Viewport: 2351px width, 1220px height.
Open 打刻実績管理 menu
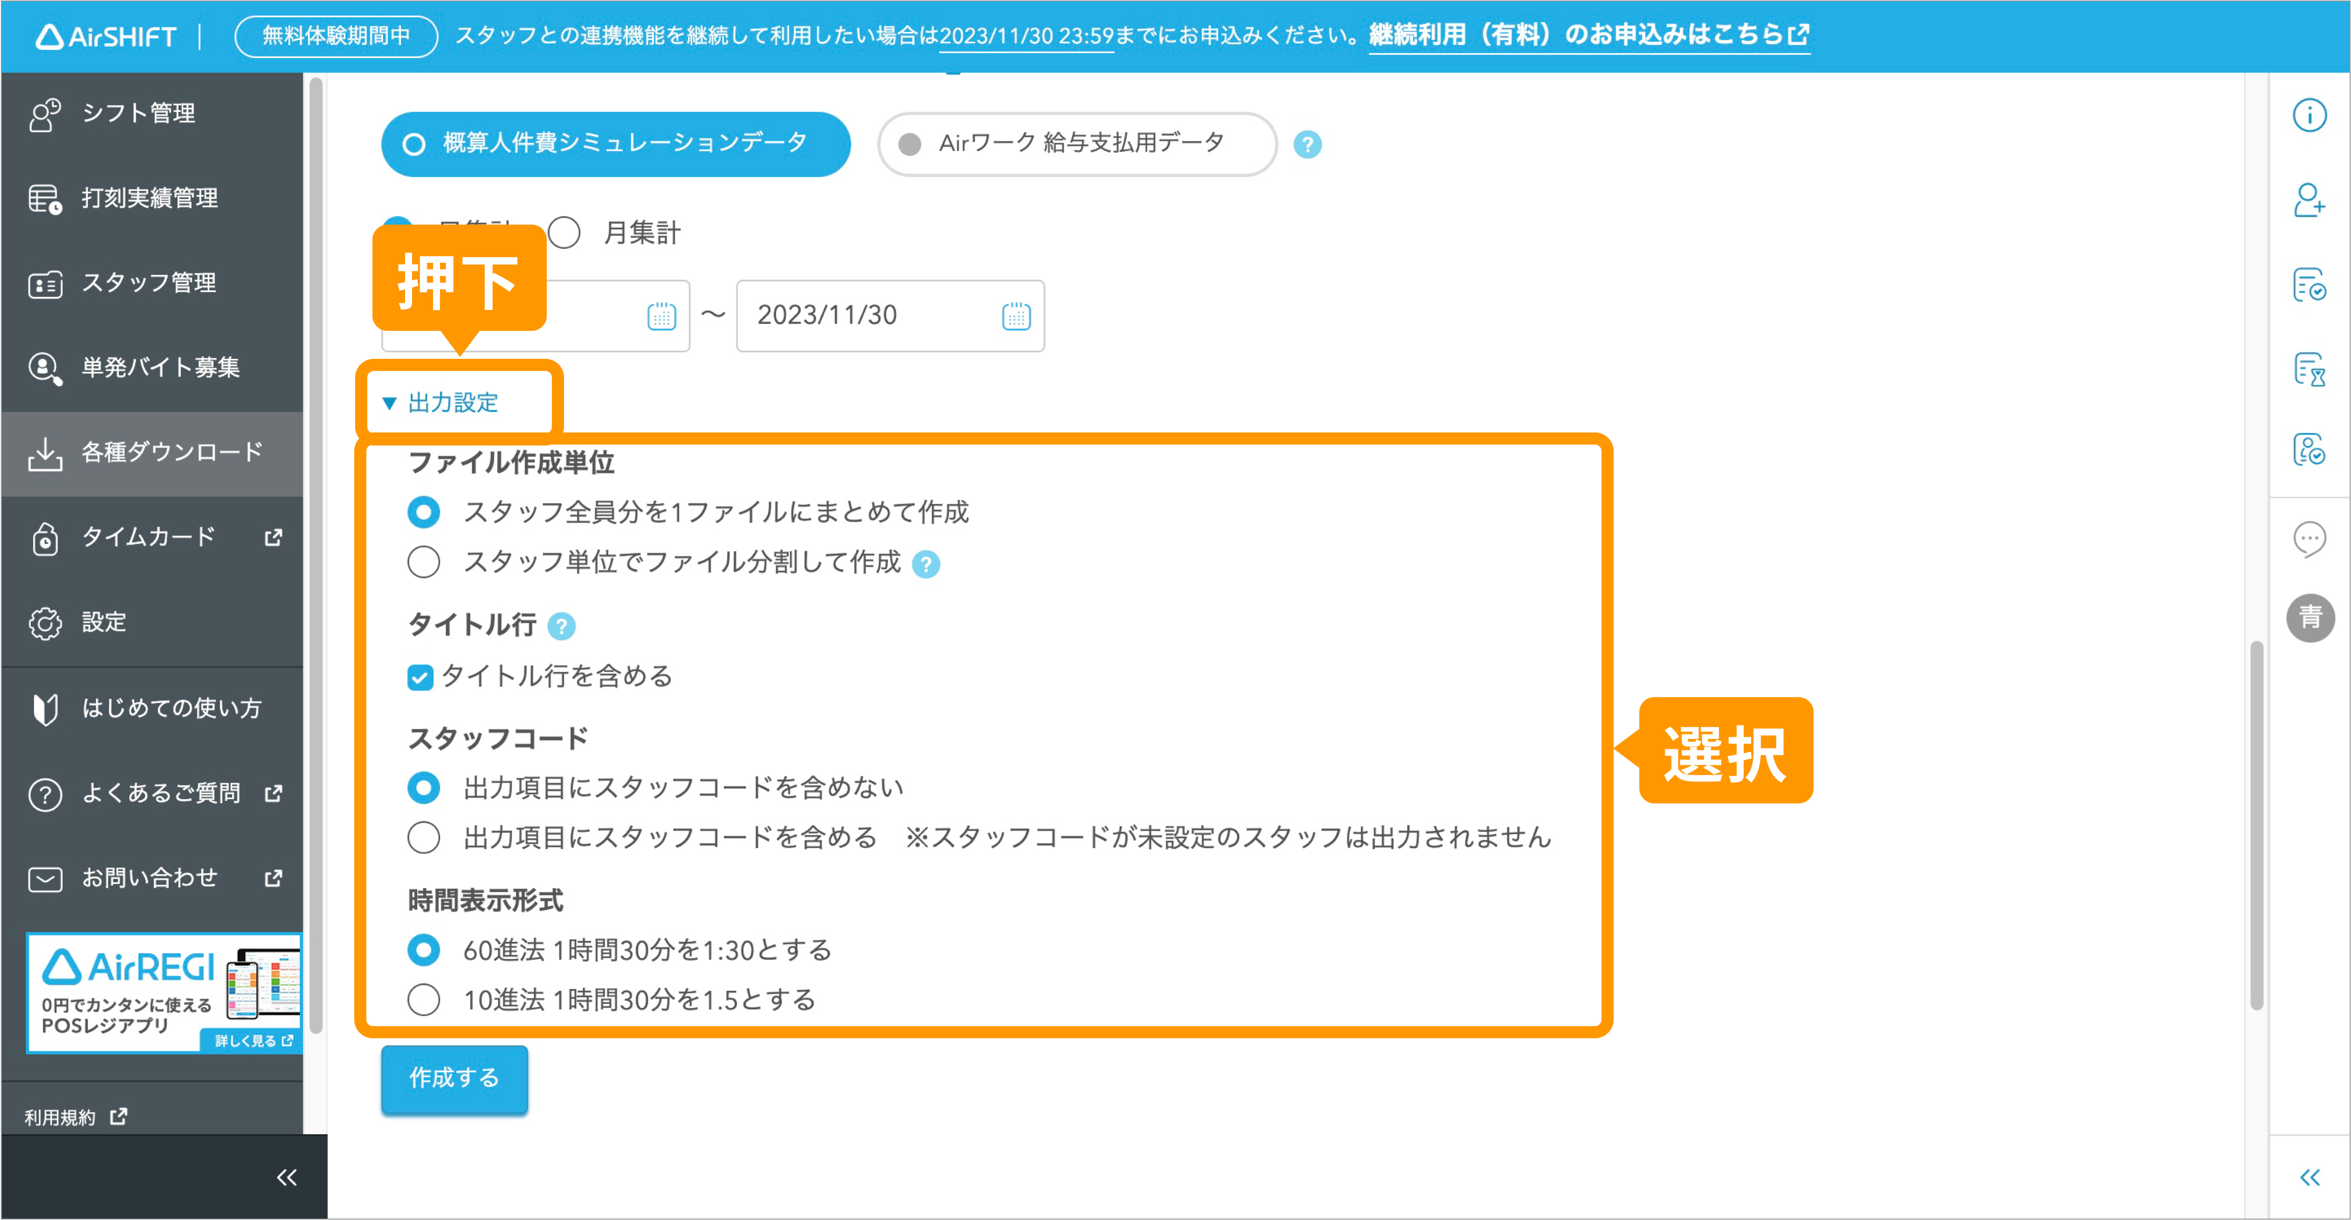pos(151,199)
